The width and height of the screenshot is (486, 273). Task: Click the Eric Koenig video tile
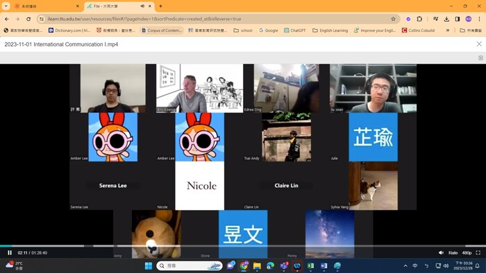point(200,88)
